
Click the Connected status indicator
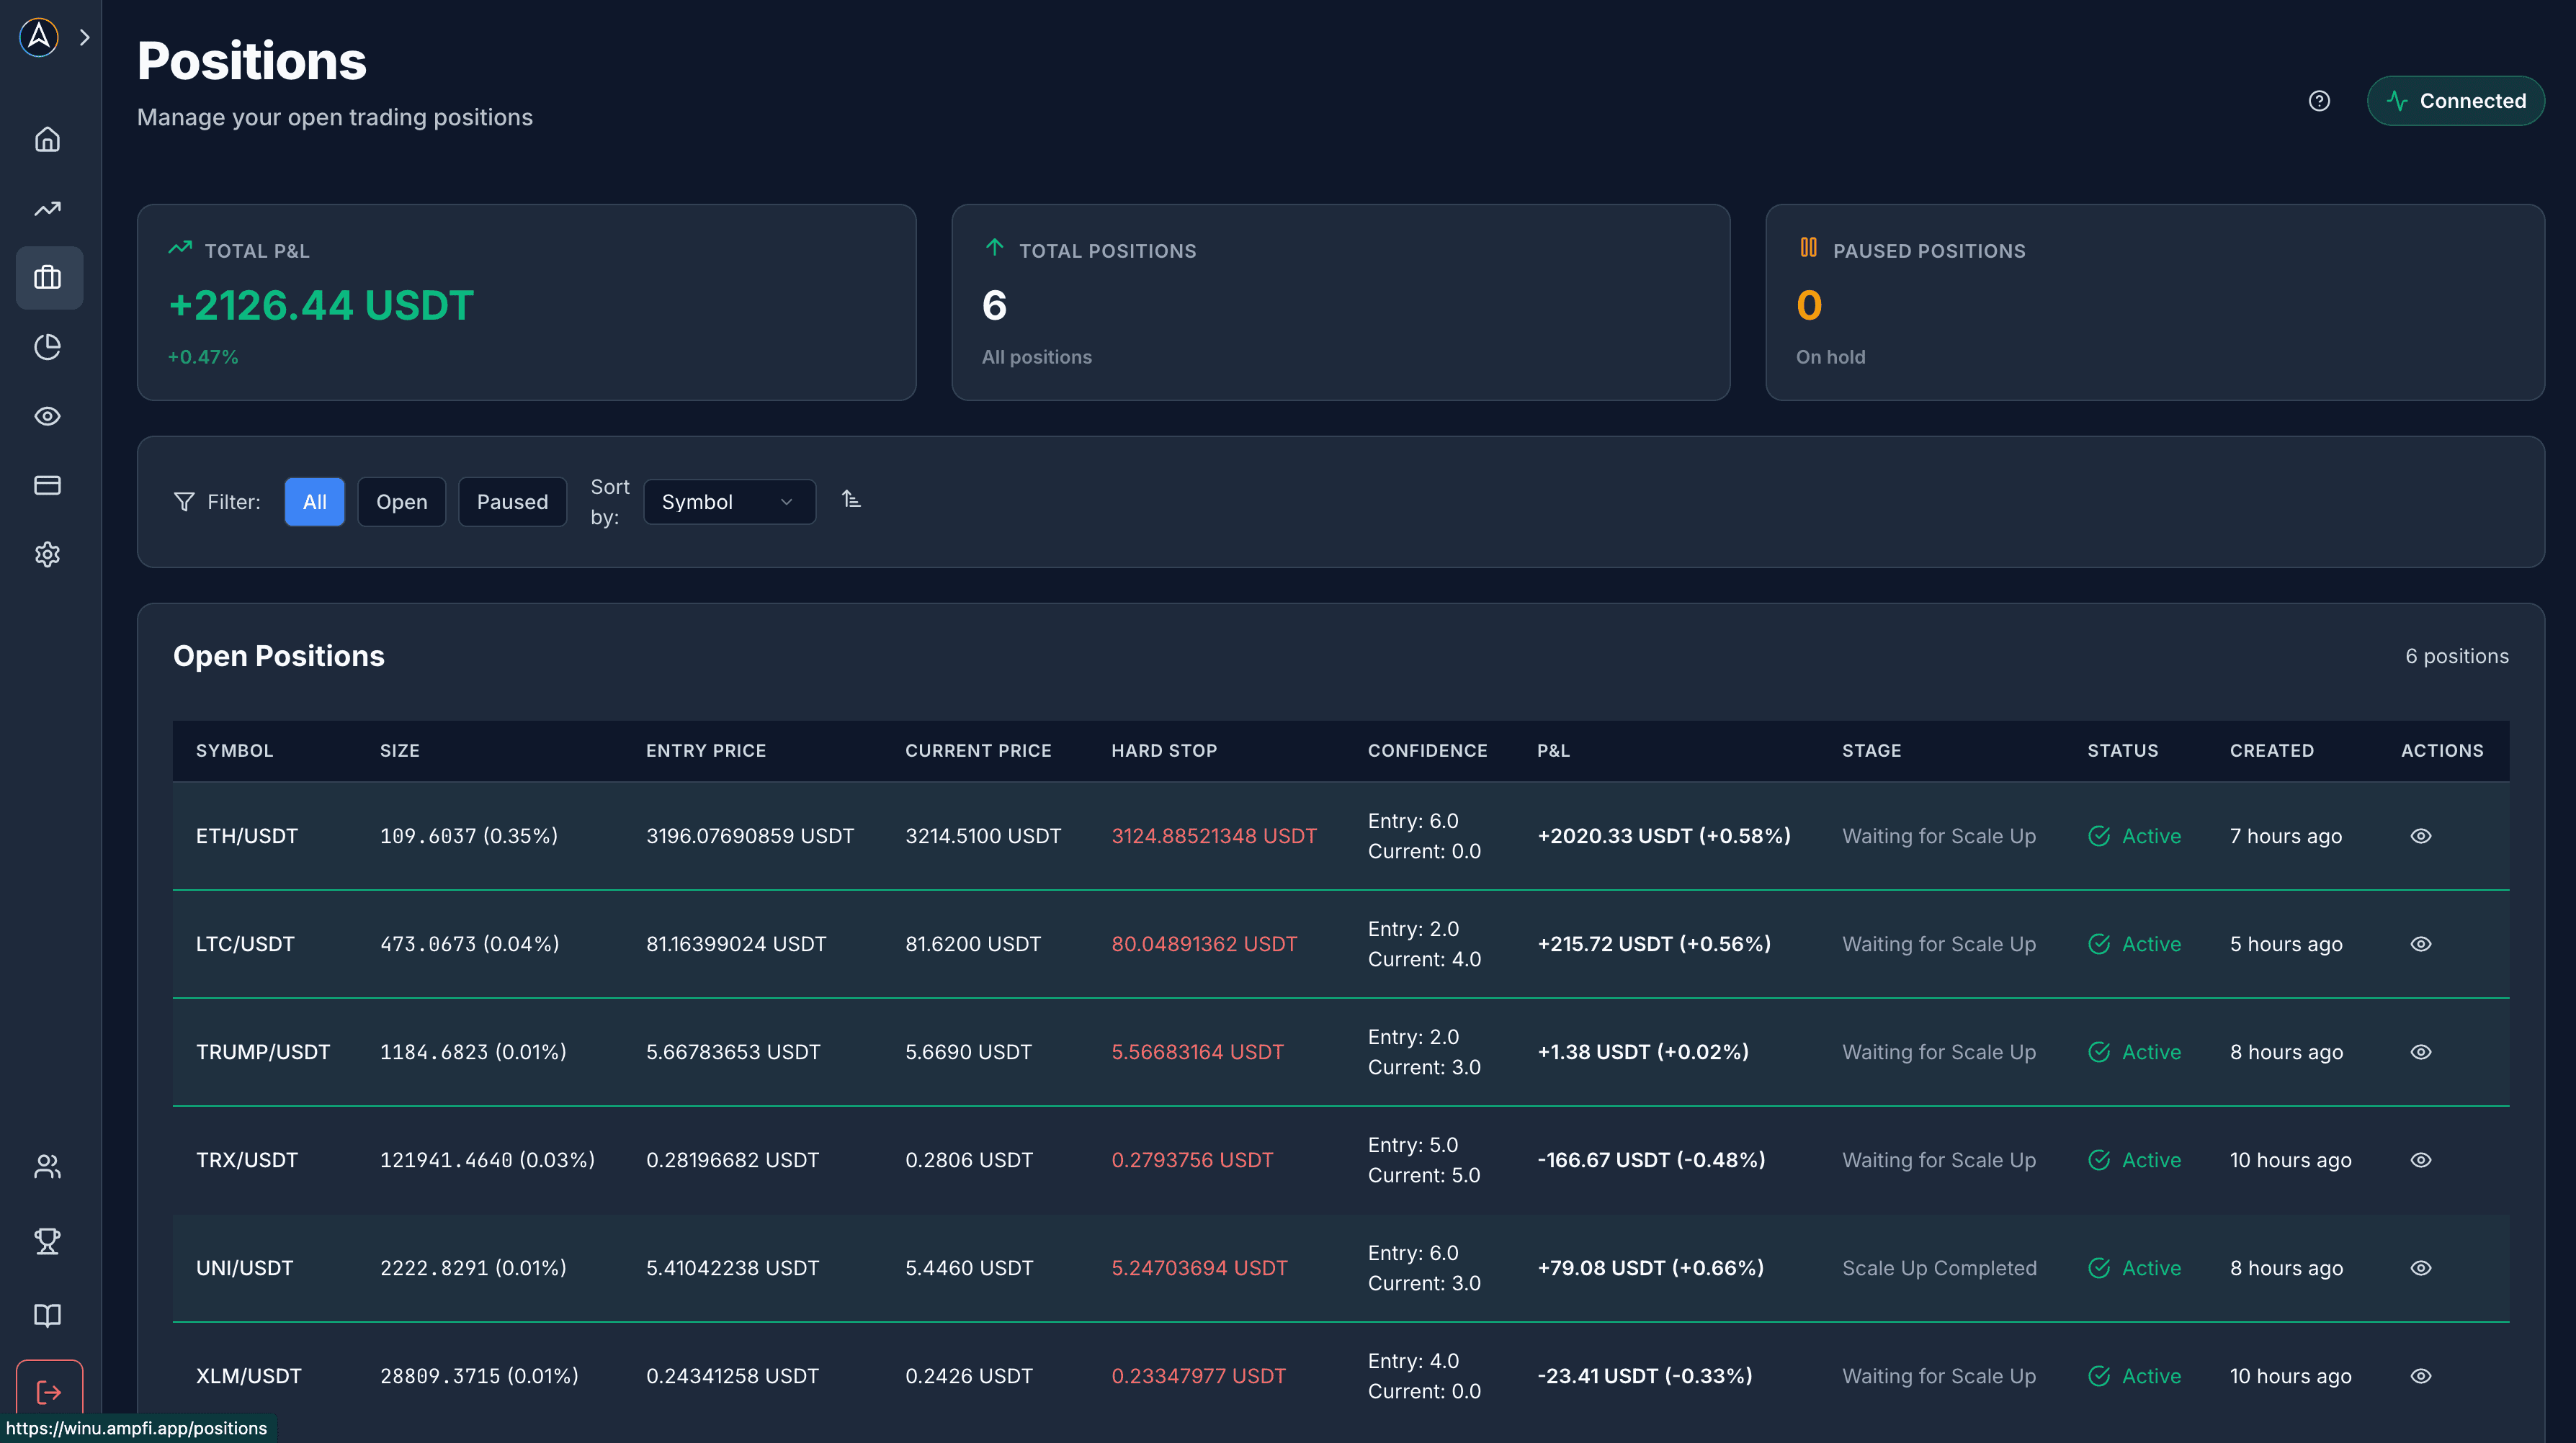pyautogui.click(x=2456, y=100)
